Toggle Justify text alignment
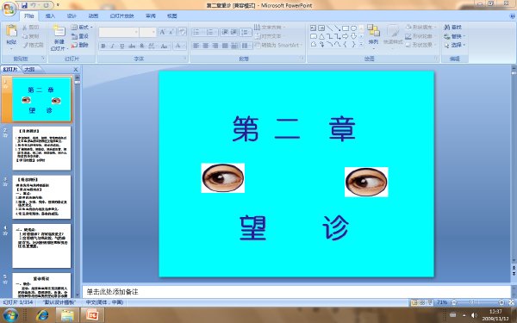Image resolution: width=517 pixels, height=323 pixels. 225,46
